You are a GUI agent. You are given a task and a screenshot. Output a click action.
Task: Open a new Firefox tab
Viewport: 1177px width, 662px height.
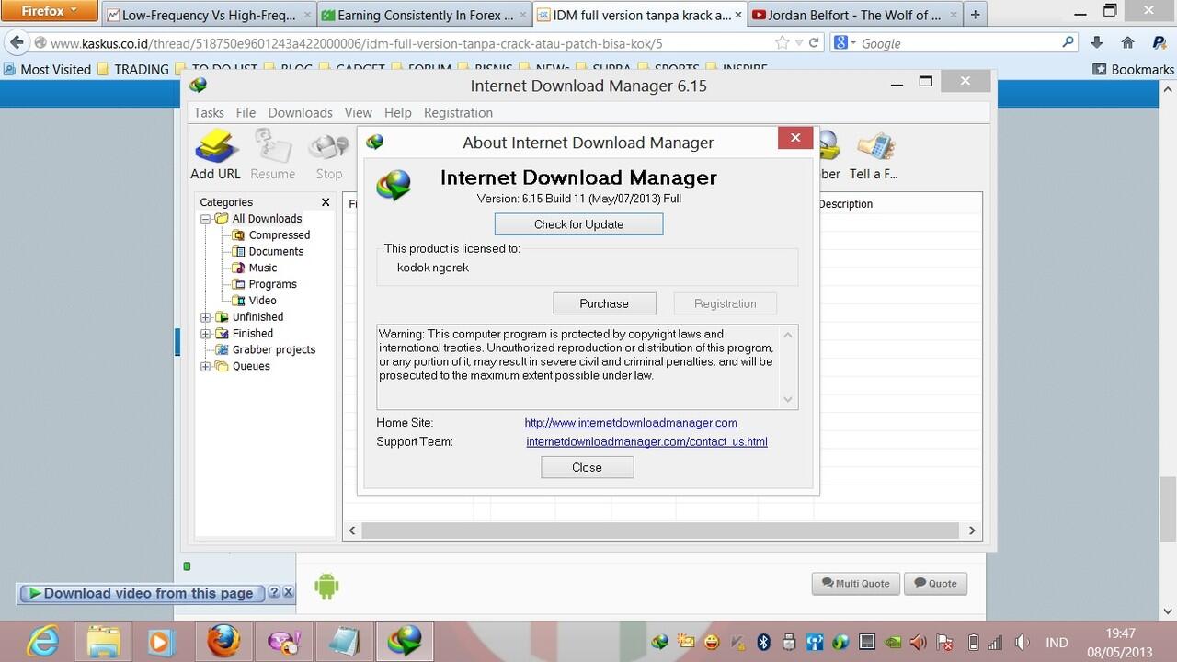click(x=976, y=15)
